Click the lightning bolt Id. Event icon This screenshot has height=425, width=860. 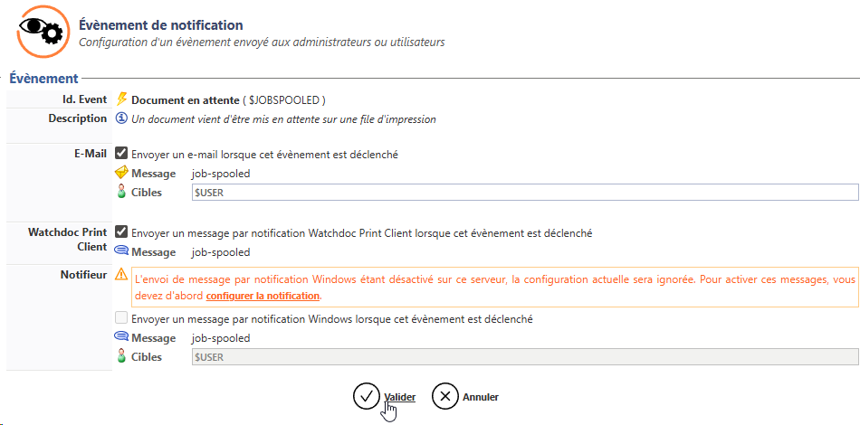[x=122, y=99]
